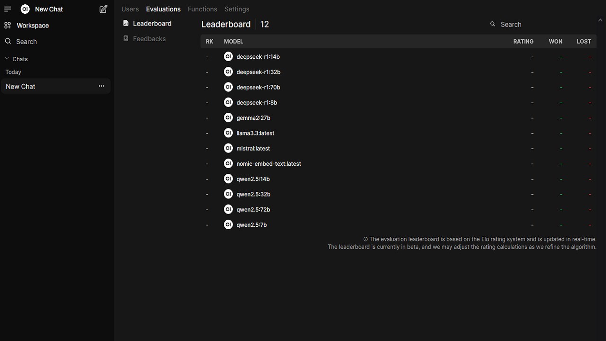This screenshot has width=606, height=341.
Task: Click the qwen2.5:7b model name
Action: click(x=251, y=224)
